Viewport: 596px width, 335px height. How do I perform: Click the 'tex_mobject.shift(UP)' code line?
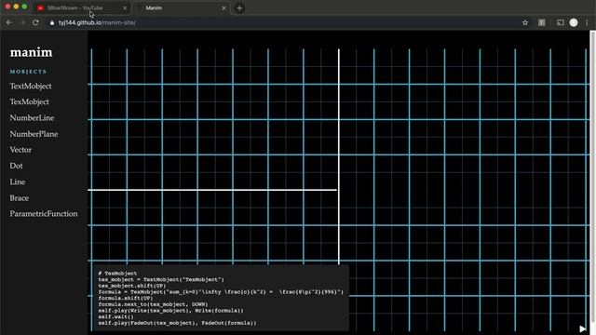click(x=132, y=286)
